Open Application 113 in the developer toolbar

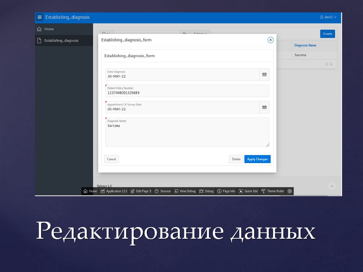(x=114, y=191)
